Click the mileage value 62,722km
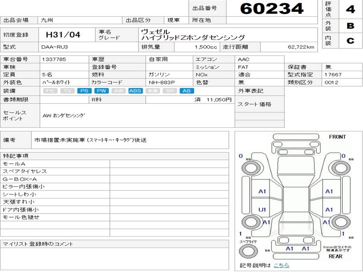Viewport: 363px width, 272px height. (x=301, y=47)
